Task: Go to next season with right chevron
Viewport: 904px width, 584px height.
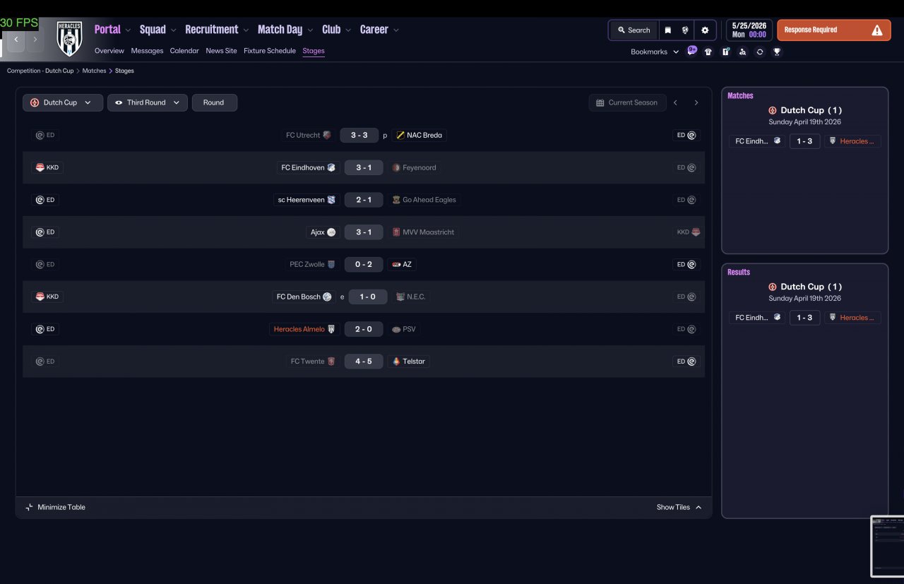Action: pyautogui.click(x=696, y=102)
